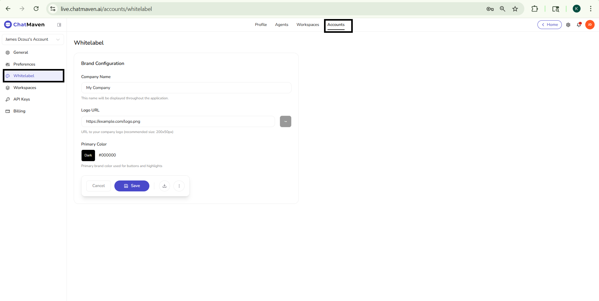The width and height of the screenshot is (599, 301).
Task: Open the three-dot more options menu
Action: tap(179, 186)
